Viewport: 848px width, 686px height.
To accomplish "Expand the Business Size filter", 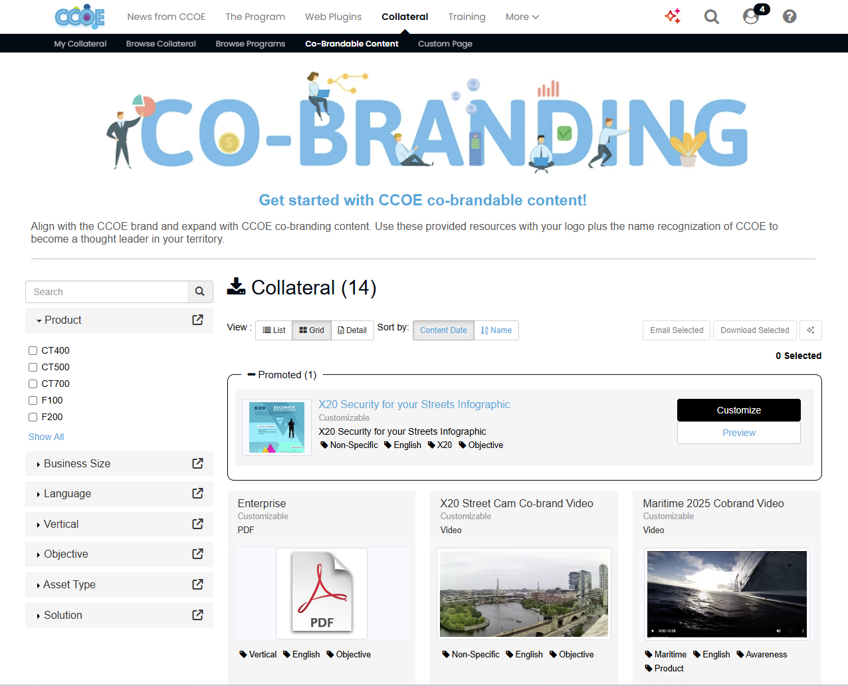I will (x=73, y=464).
